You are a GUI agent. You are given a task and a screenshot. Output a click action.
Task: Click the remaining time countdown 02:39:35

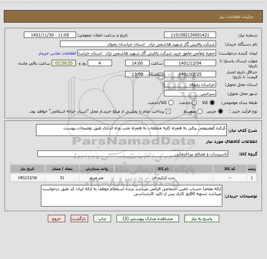point(64,63)
